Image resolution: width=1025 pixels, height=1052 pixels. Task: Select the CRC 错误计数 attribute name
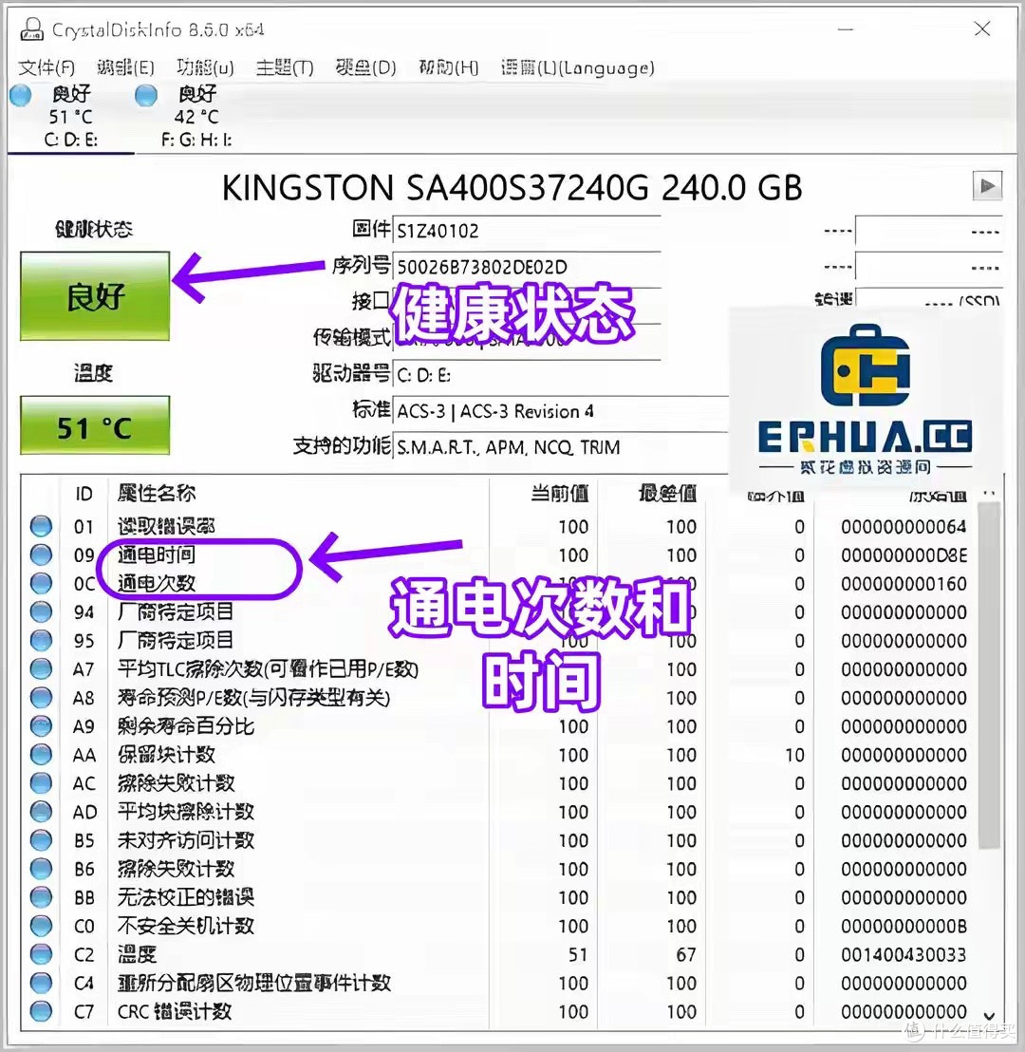(175, 1011)
